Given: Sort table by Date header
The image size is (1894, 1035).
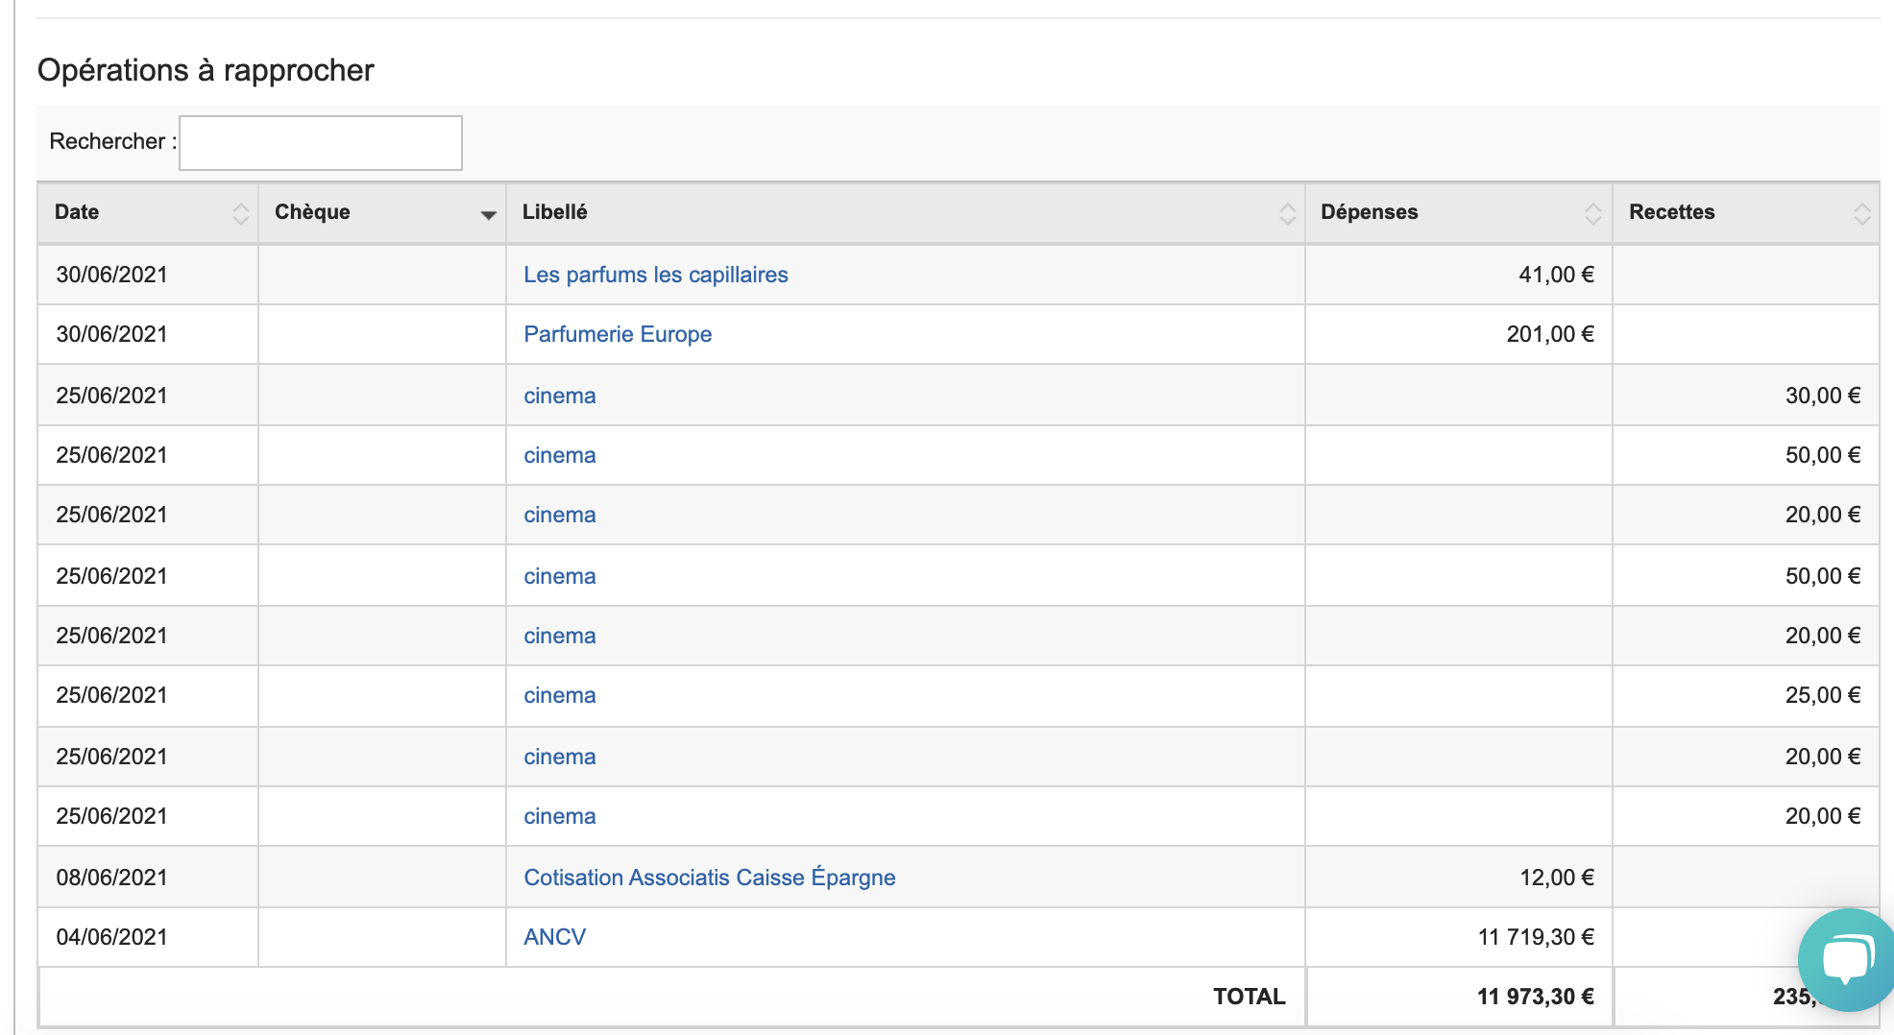Looking at the screenshot, I should (77, 212).
